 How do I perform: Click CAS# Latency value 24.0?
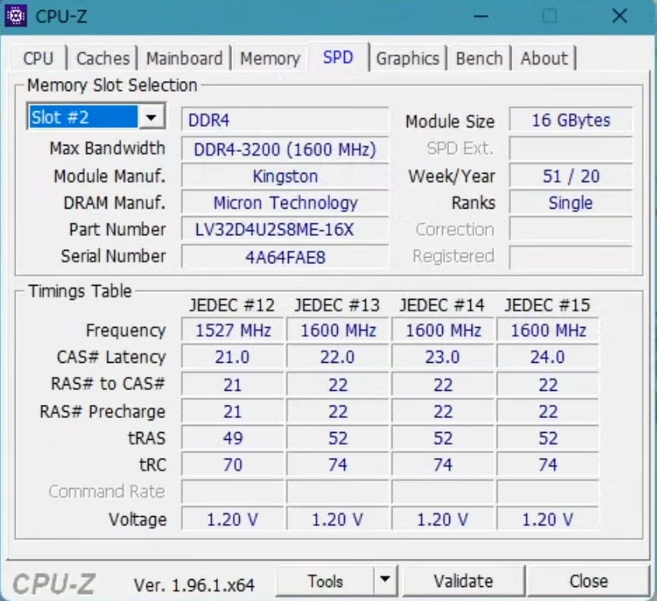coord(548,357)
